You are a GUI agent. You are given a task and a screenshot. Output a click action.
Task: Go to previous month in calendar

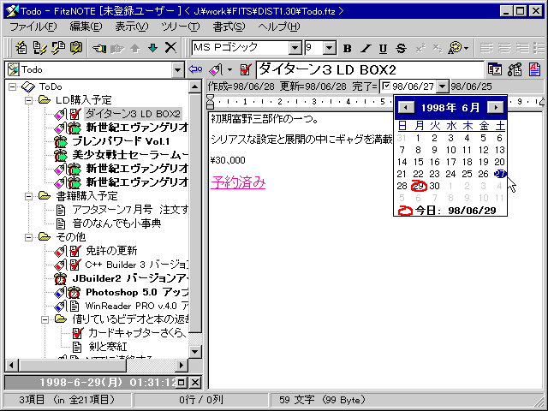(x=406, y=107)
